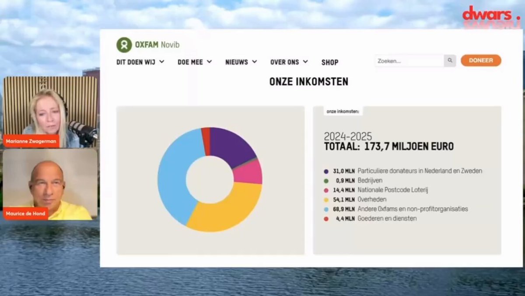Click the Maurice de Hond video feed
The width and height of the screenshot is (525, 296).
(51, 185)
